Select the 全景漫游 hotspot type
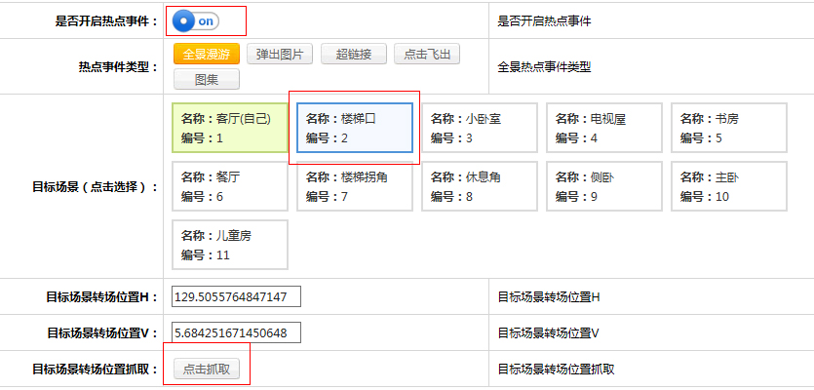The image size is (814, 390). click(206, 55)
